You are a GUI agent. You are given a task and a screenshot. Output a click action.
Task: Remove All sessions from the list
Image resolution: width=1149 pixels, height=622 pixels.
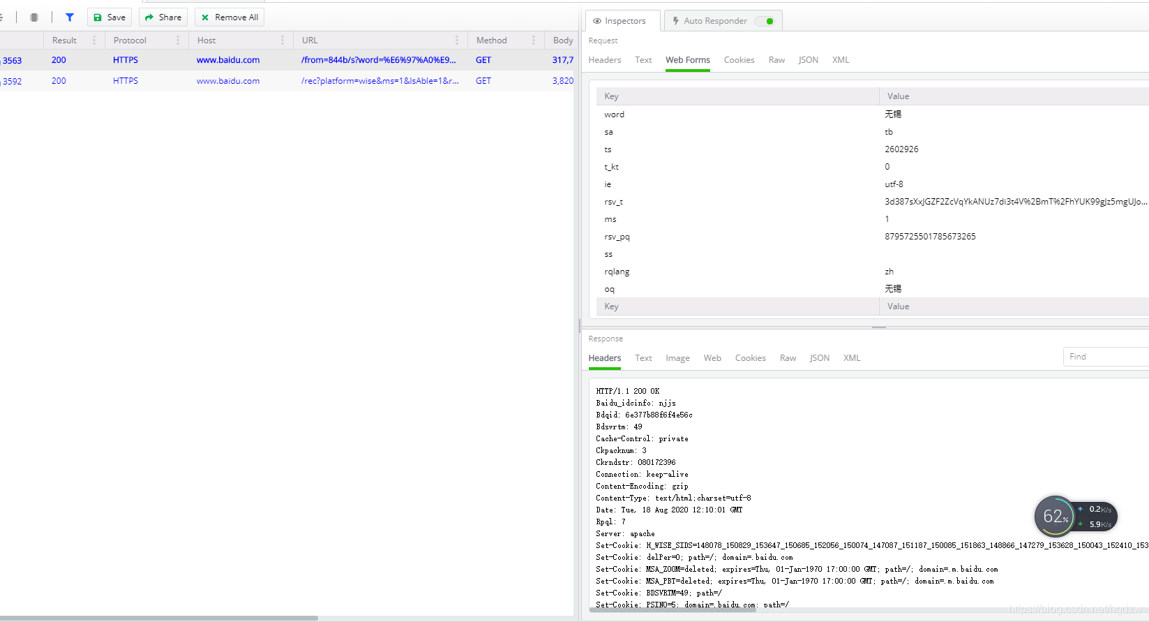[x=230, y=17]
